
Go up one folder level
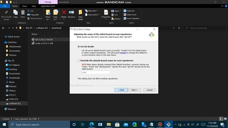pyautogui.click(x=16, y=28)
